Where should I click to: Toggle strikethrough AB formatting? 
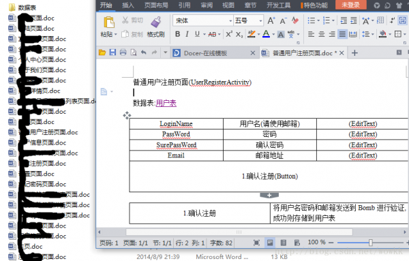click(212, 35)
